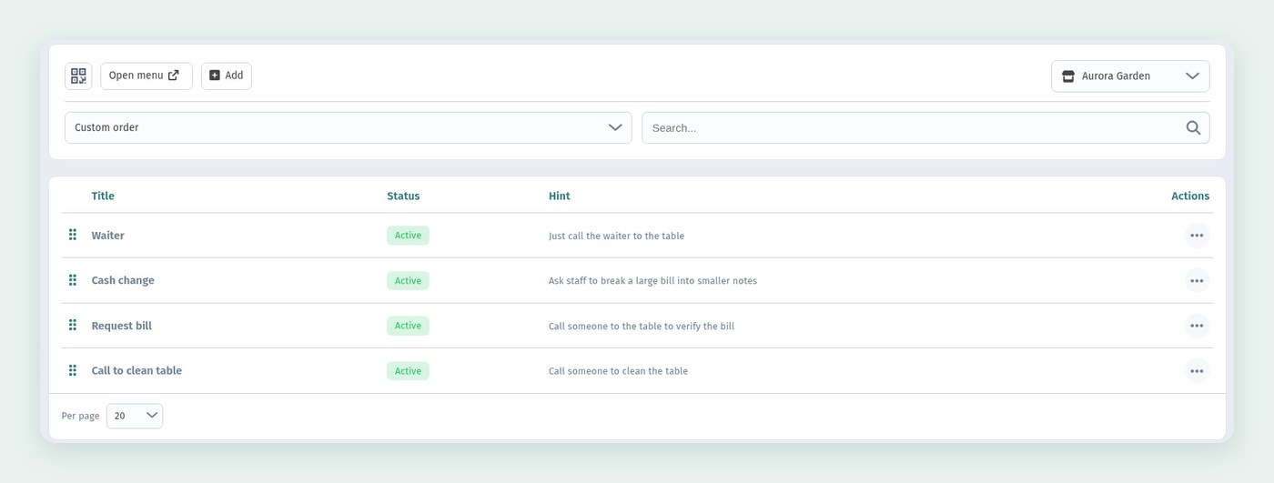The image size is (1274, 483).
Task: Click the Hint column header
Action: point(560,196)
